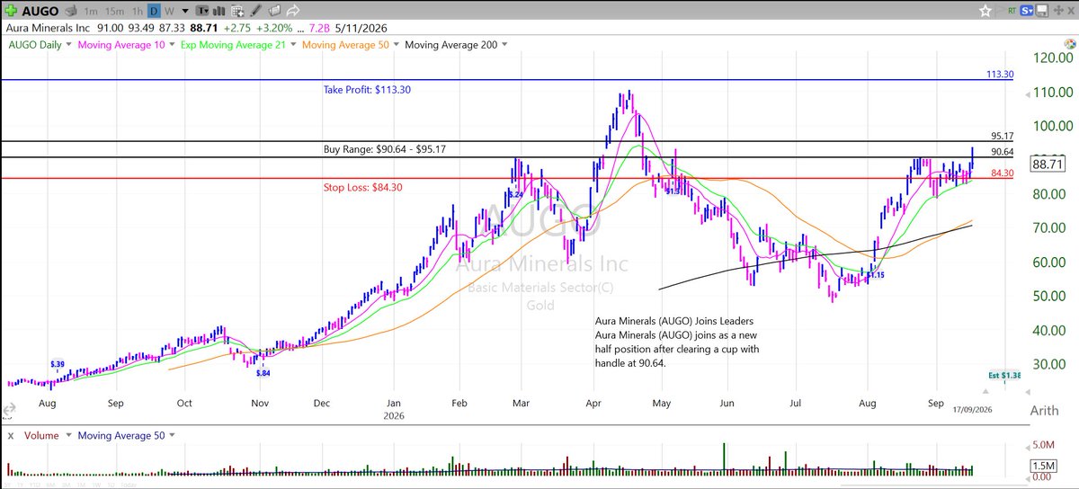The height and width of the screenshot is (489, 1079).
Task: Click the 95.17 price axis label
Action: [x=1003, y=136]
